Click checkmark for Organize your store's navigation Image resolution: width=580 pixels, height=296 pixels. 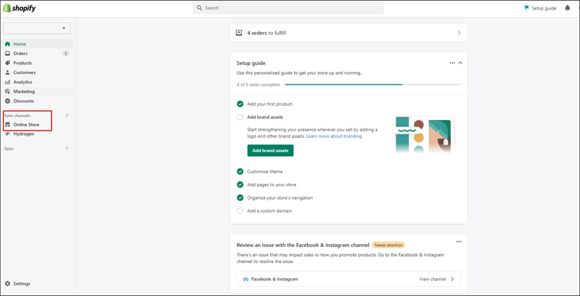coord(240,198)
